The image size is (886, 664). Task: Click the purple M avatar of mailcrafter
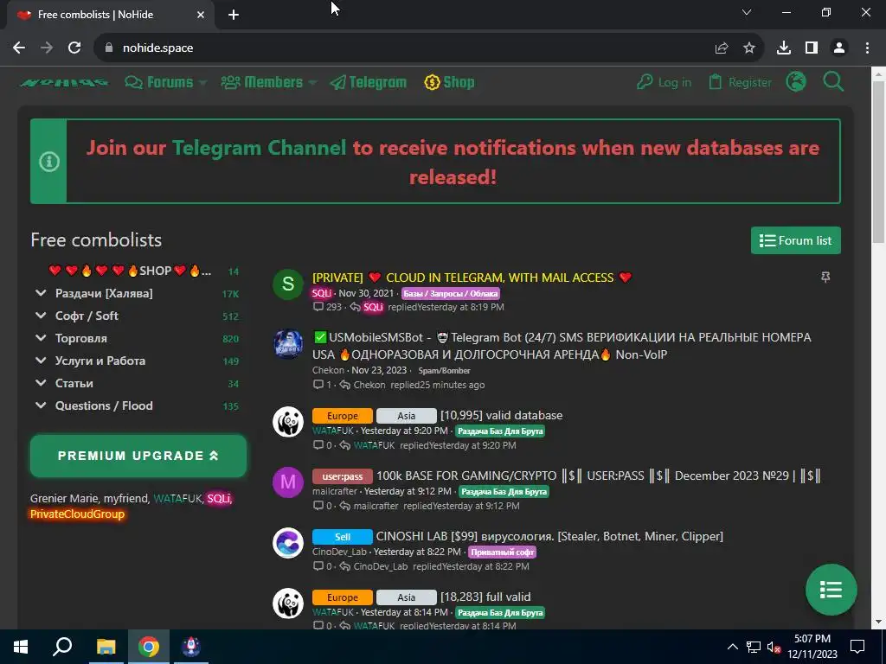click(x=288, y=482)
